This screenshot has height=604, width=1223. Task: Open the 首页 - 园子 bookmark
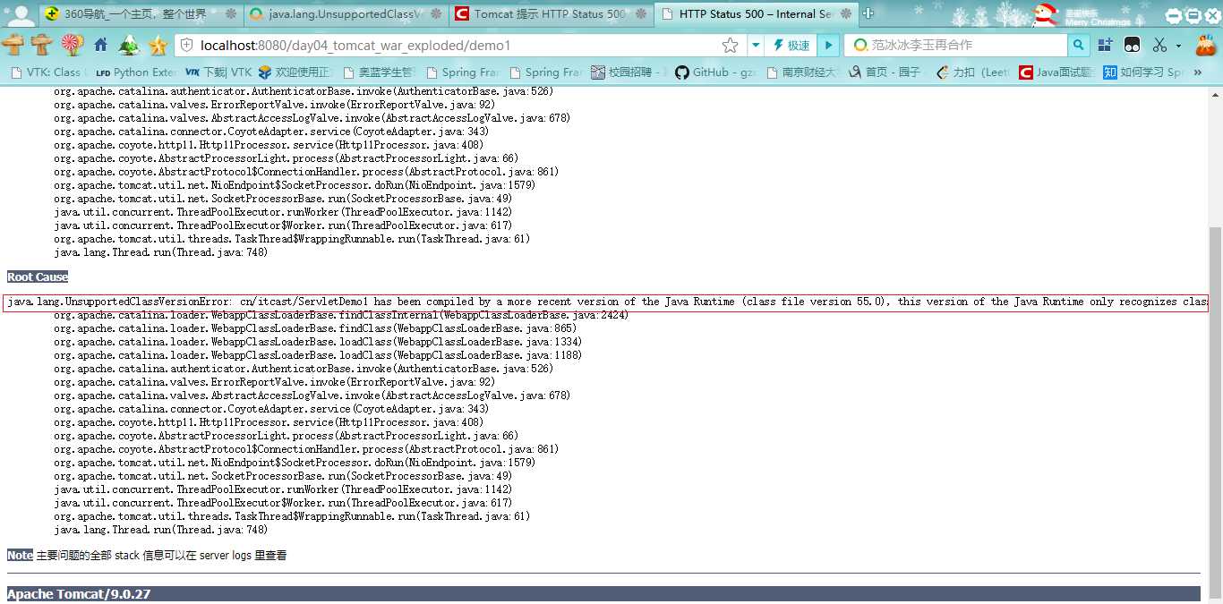coord(885,72)
